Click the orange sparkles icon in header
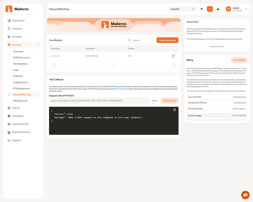The image size is (253, 202). click(210, 9)
